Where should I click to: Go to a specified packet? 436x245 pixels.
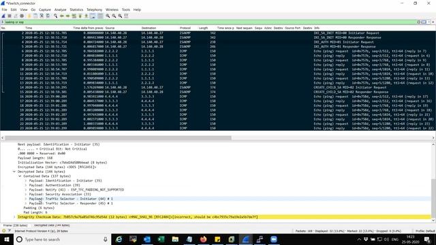[74, 16]
